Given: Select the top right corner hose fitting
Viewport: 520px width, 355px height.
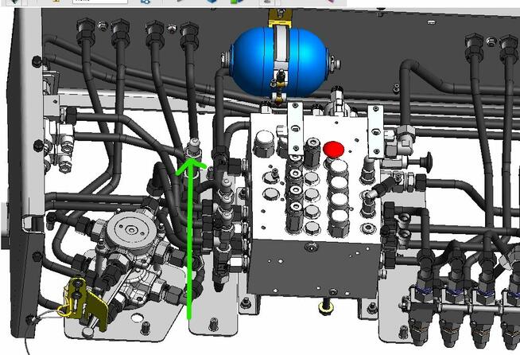Looking at the screenshot, I should (506, 46).
